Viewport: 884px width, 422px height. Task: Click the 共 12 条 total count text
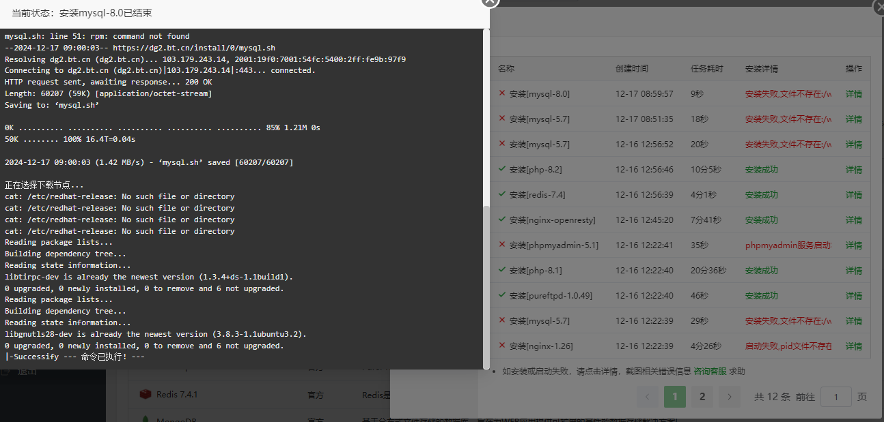(x=772, y=397)
